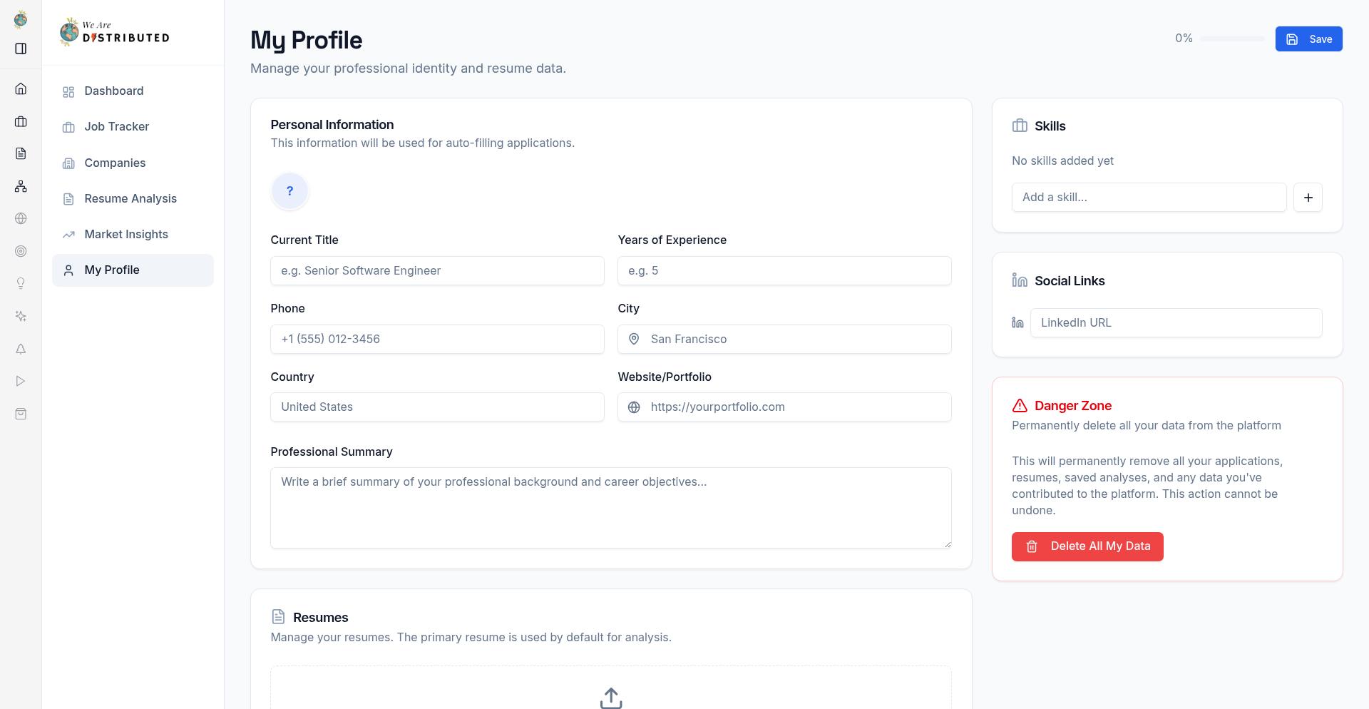
Task: Select Resume Analysis in the sidebar
Action: (x=130, y=198)
